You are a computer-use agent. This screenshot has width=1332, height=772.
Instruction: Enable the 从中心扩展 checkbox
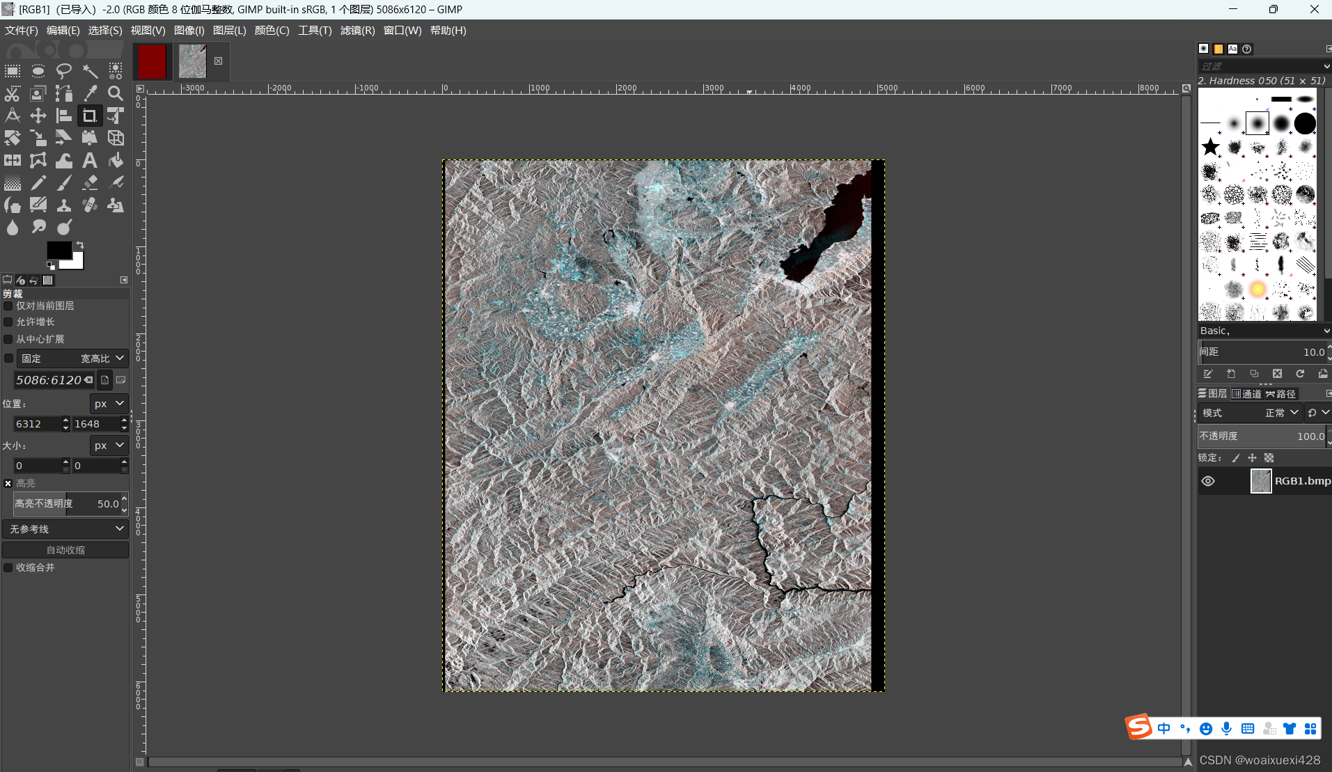click(8, 340)
